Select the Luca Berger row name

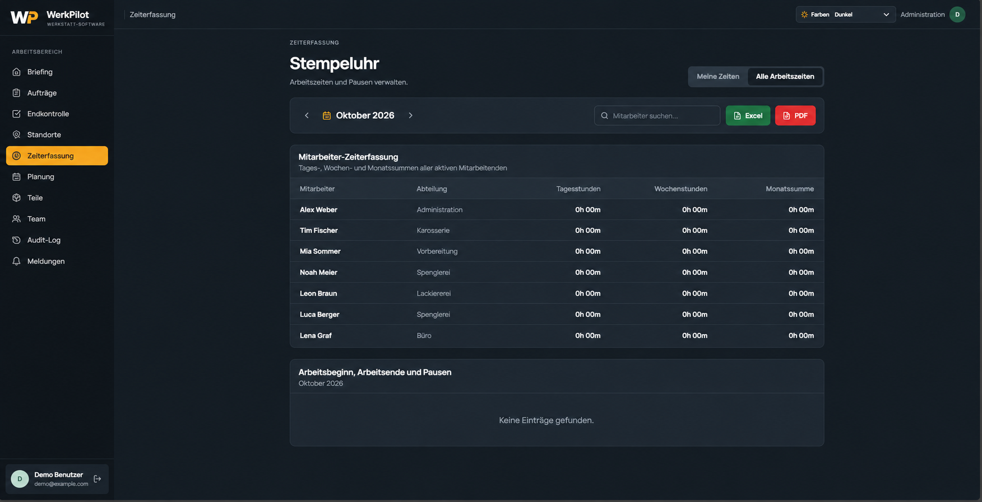click(x=319, y=315)
